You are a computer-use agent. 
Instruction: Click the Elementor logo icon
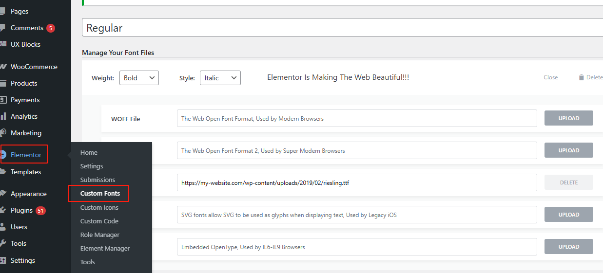click(3, 155)
